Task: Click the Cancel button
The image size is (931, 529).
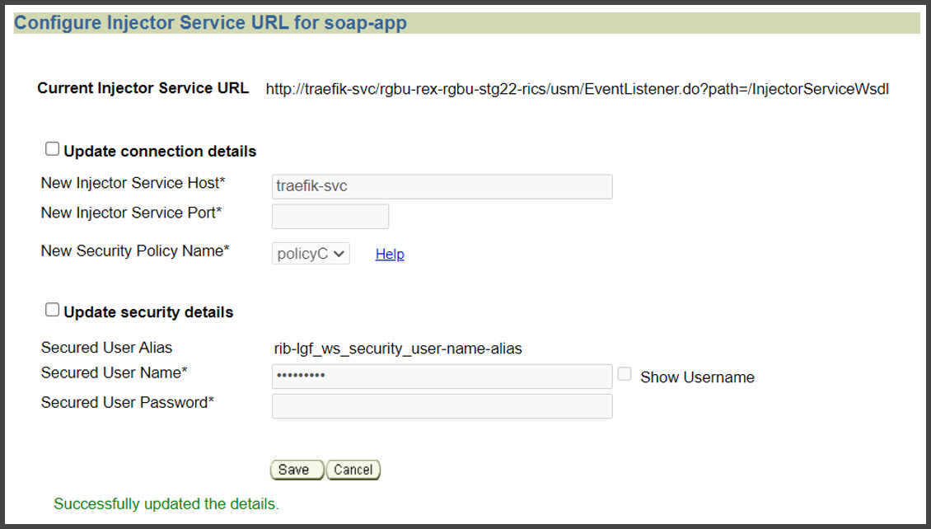Action: (353, 469)
